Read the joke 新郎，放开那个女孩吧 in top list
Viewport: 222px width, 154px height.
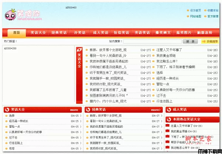[108, 49]
